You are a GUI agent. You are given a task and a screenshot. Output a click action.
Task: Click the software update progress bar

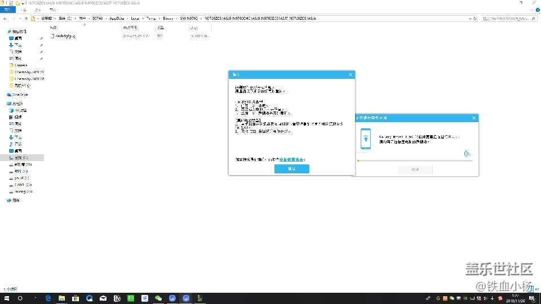[414, 160]
